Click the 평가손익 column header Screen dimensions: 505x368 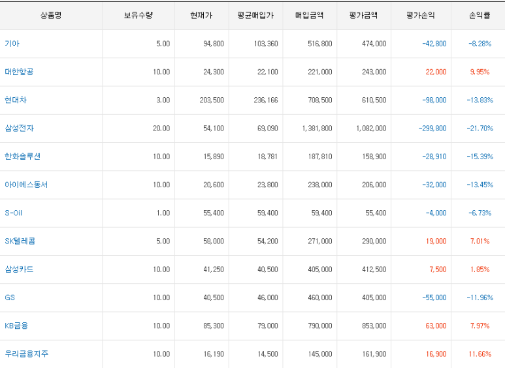pos(421,15)
